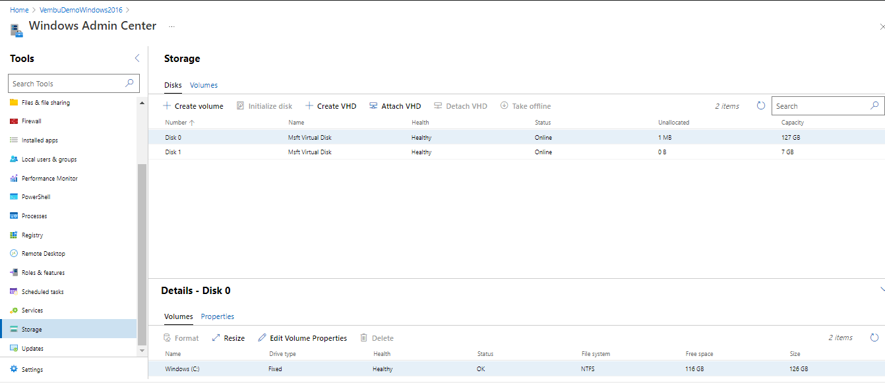Select the Disk 1 row
885x383 pixels.
(x=516, y=152)
